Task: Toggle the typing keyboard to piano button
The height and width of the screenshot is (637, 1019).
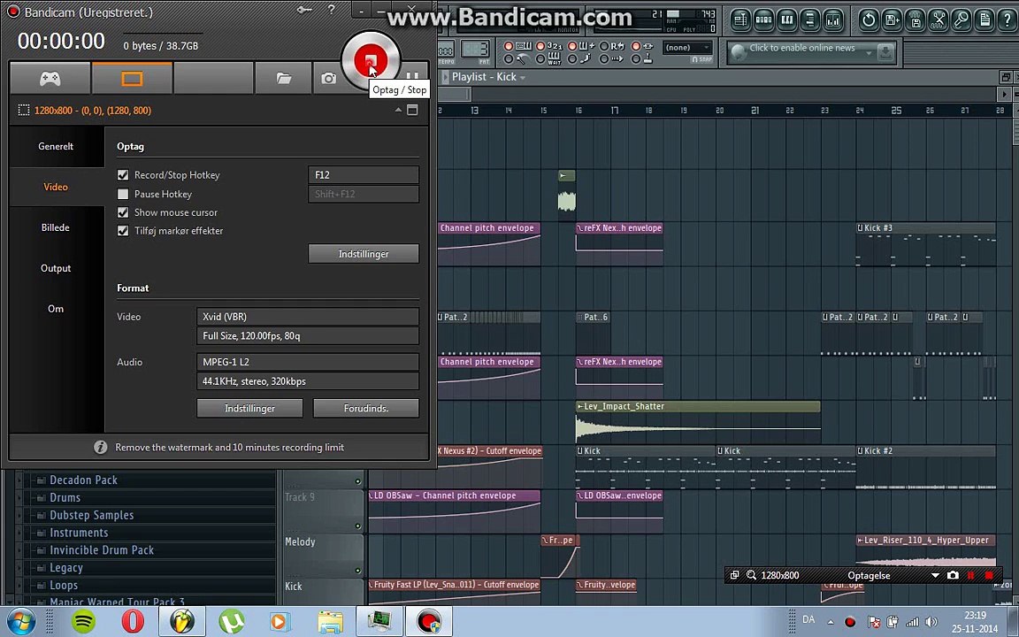Action: pyautogui.click(x=518, y=46)
